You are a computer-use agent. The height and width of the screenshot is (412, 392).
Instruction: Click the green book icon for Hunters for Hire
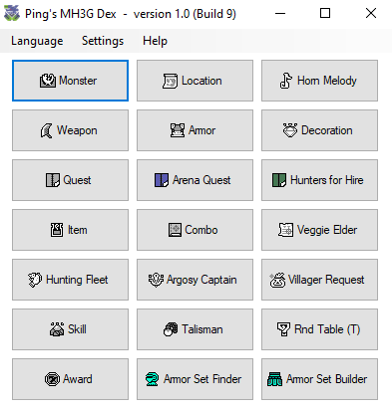click(x=279, y=180)
